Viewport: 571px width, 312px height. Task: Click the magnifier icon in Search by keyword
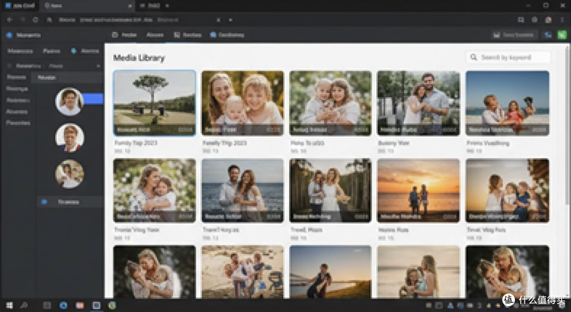click(x=474, y=58)
